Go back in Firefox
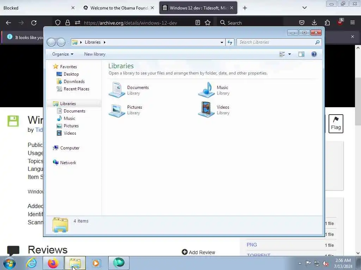 pos(8,23)
